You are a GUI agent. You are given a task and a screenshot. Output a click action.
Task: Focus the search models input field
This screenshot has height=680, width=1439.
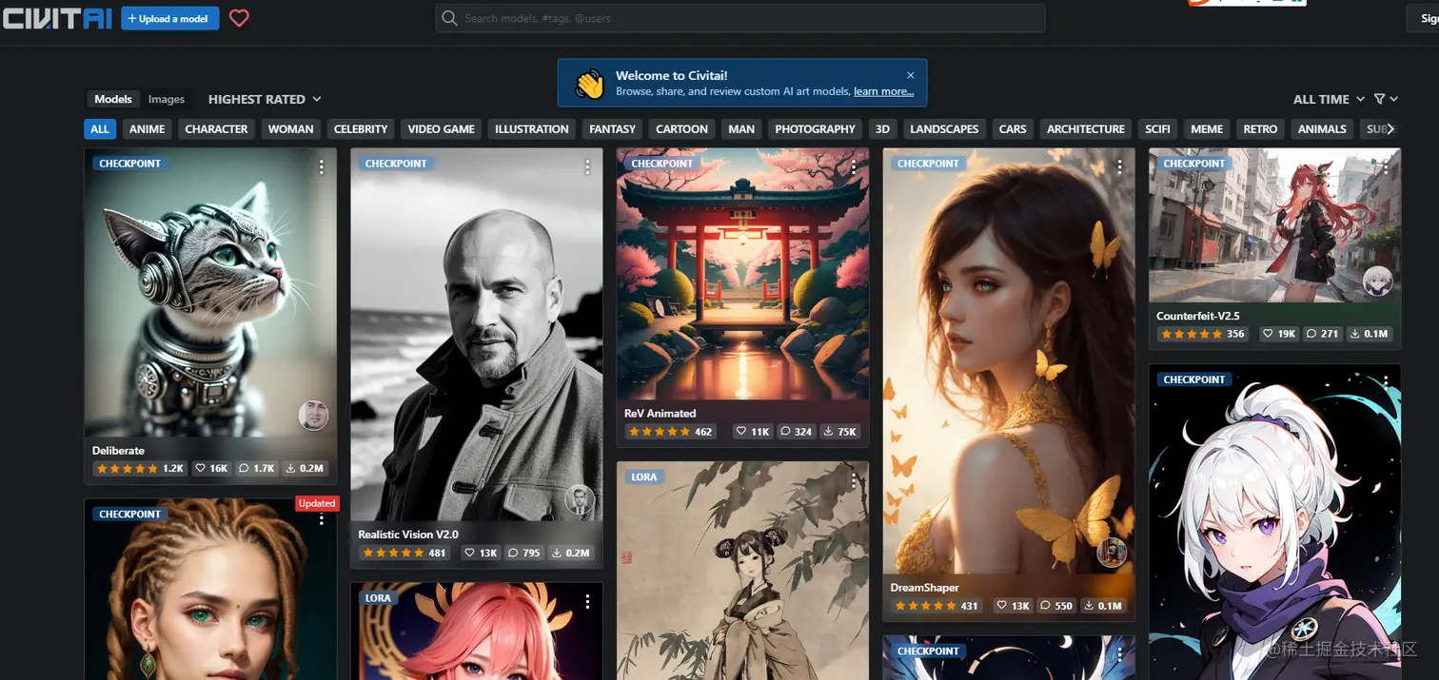(740, 18)
